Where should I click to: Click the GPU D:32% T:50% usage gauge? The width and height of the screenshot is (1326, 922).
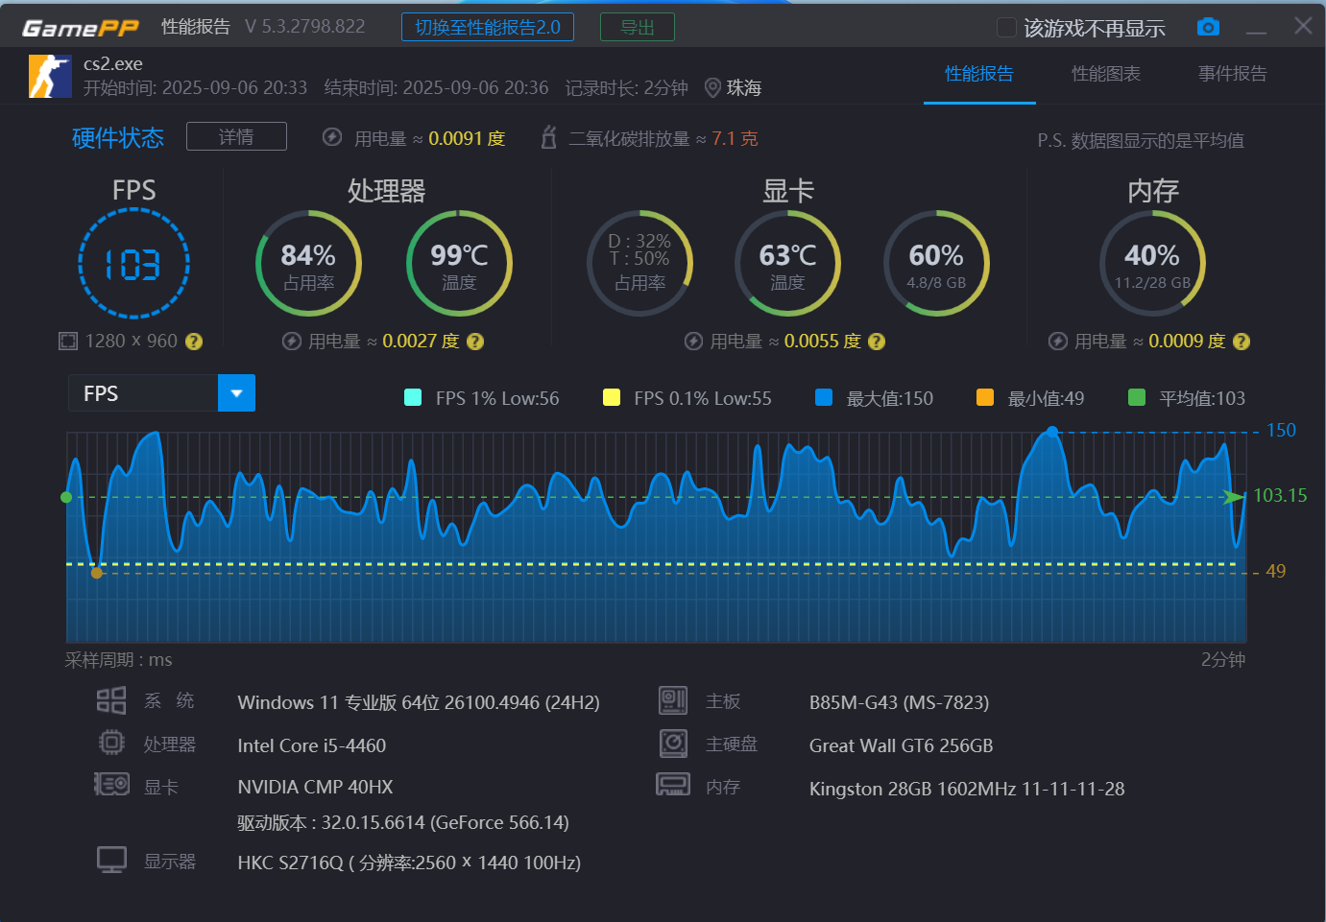(x=640, y=263)
